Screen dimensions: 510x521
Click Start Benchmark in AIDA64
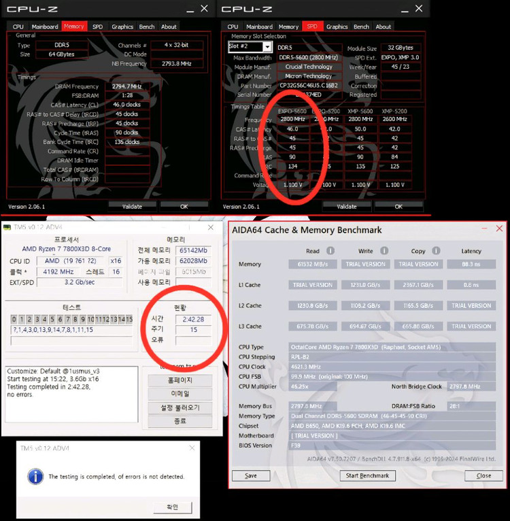(367, 475)
